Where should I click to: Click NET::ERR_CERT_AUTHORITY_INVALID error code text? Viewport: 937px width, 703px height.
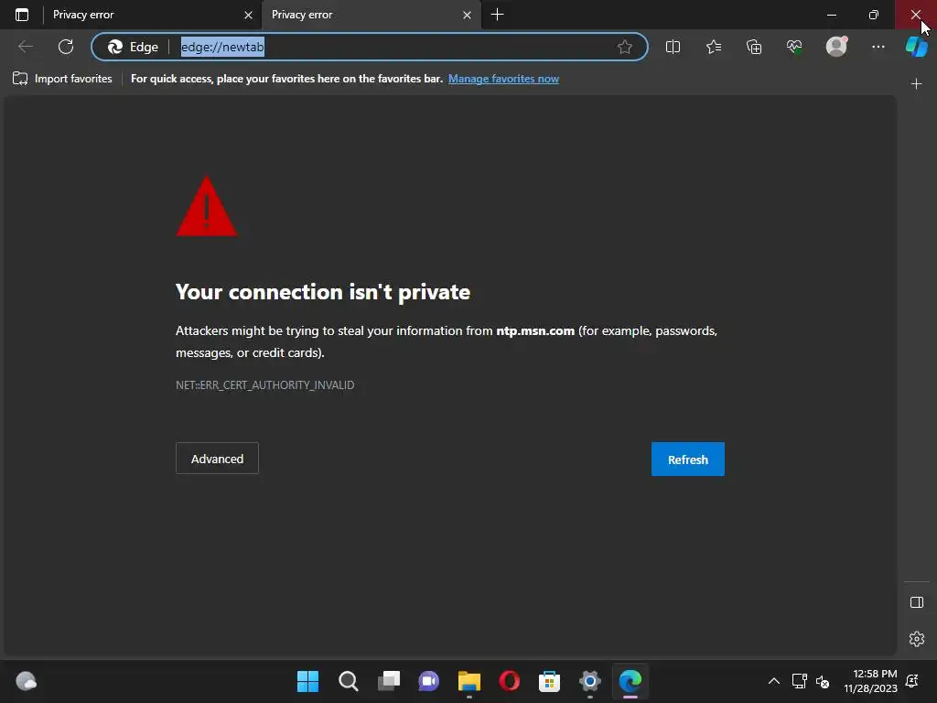264,385
